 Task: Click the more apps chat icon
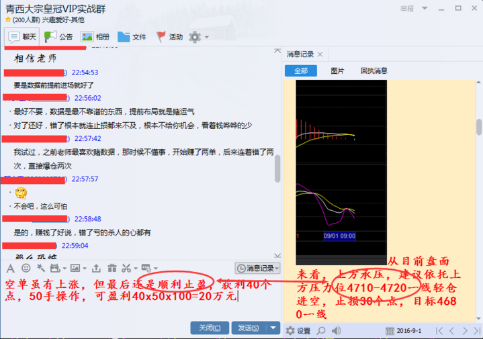(x=146, y=268)
